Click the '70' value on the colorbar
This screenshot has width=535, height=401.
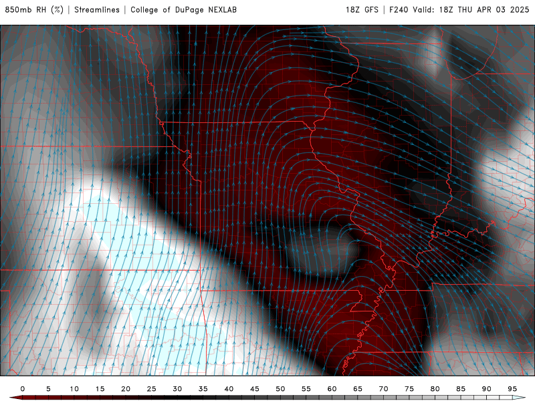click(383, 389)
